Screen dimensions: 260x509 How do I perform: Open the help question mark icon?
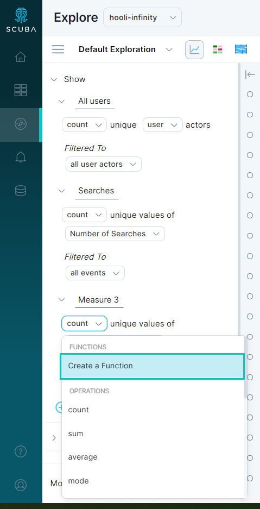(x=21, y=451)
